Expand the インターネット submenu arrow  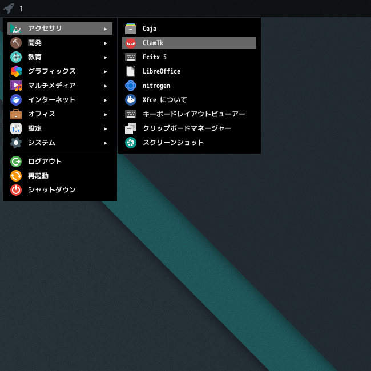click(105, 100)
